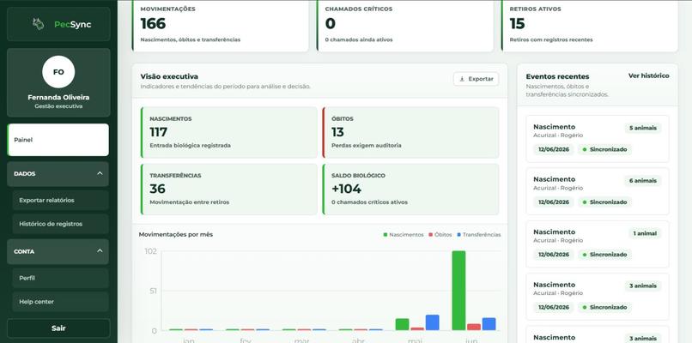Click the Fernanda Oliveira name text
This screenshot has height=343, width=692.
coord(58,98)
